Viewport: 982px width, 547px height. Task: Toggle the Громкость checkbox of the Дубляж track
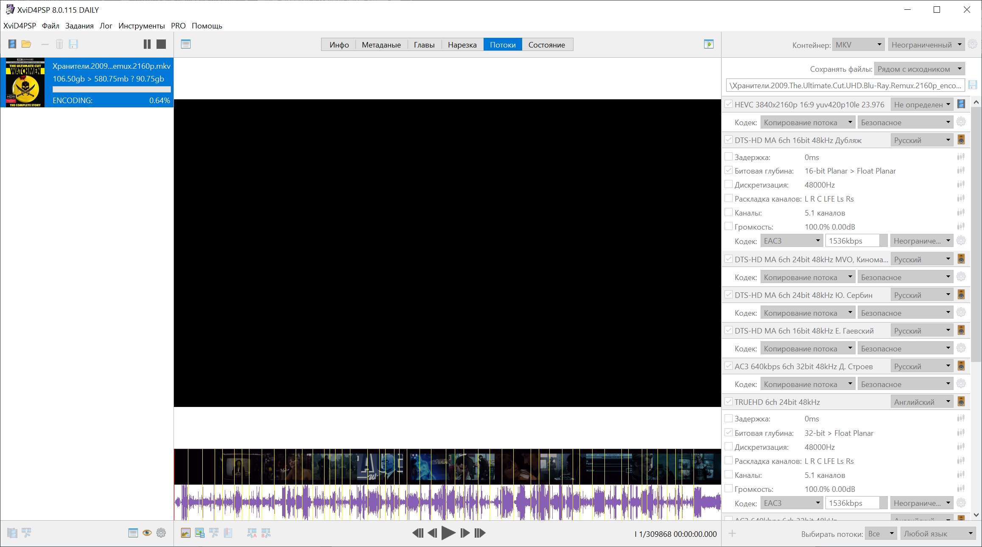click(x=728, y=227)
